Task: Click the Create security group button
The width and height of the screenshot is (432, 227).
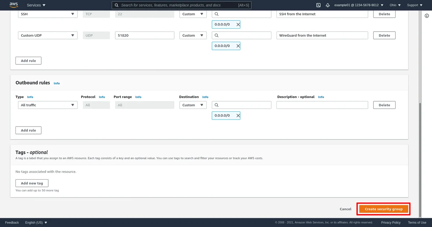Action: pyautogui.click(x=383, y=209)
